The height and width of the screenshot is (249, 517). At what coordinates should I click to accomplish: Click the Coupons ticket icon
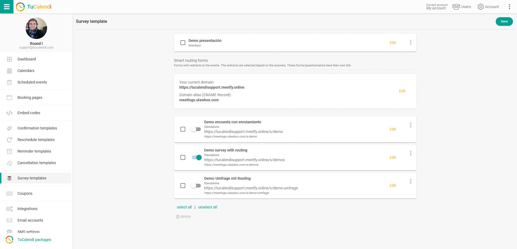click(9, 193)
